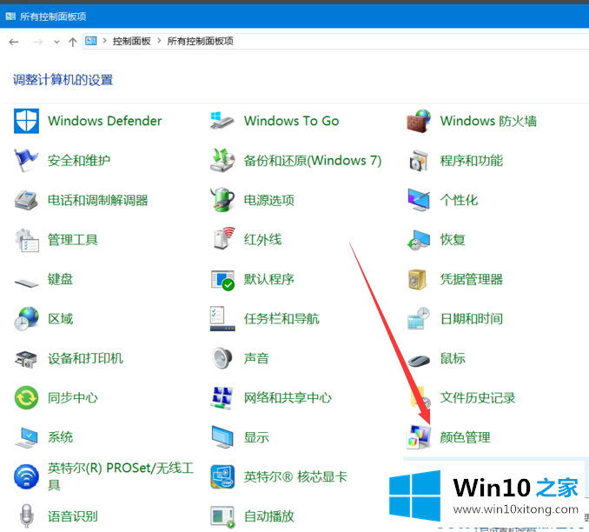Click the 安全和维护 blue flag icon
The height and width of the screenshot is (532, 589).
[x=26, y=161]
